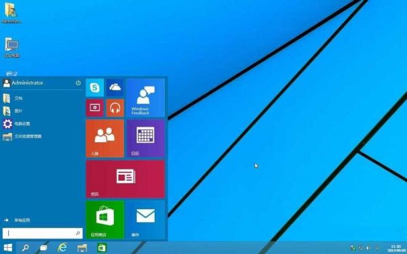Focus the Start menu search box
407x254 pixels.
43,233
